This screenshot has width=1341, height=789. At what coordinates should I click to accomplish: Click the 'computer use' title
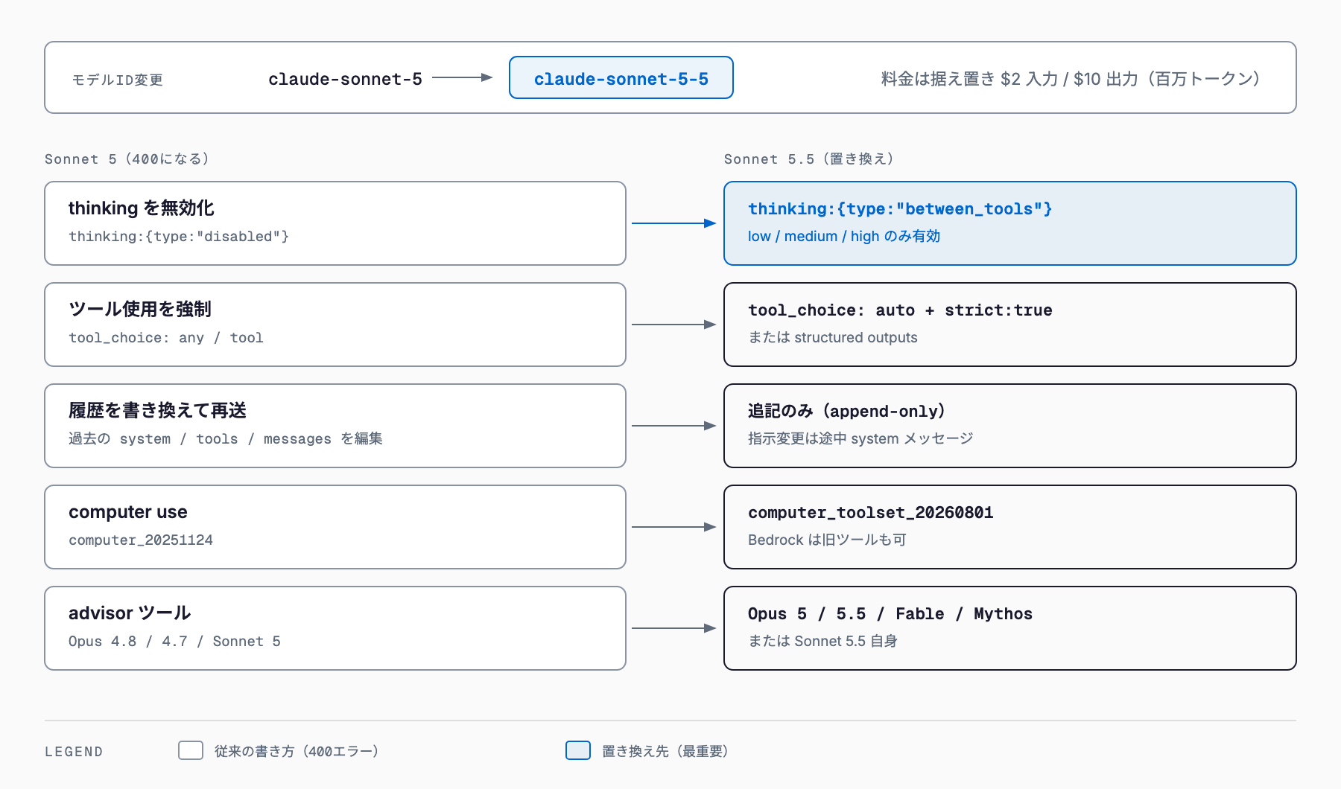coord(128,512)
